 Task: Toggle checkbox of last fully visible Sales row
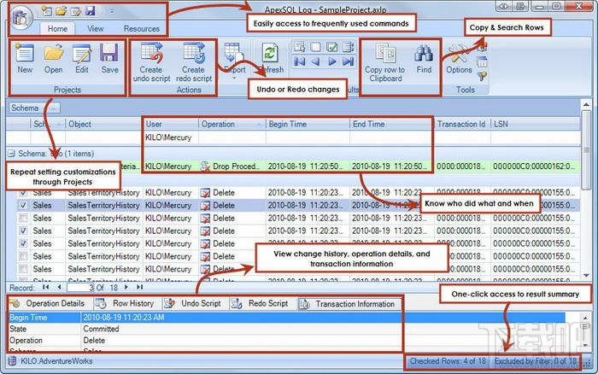point(23,269)
